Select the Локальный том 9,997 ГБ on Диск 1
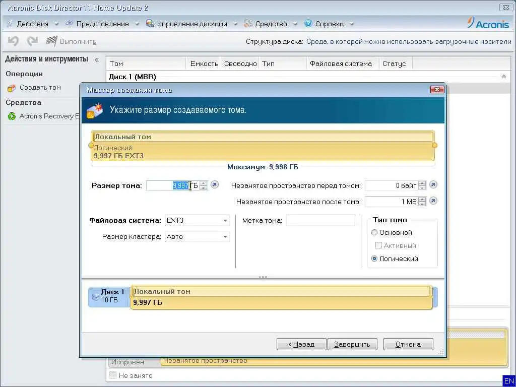The image size is (516, 387). (281, 297)
